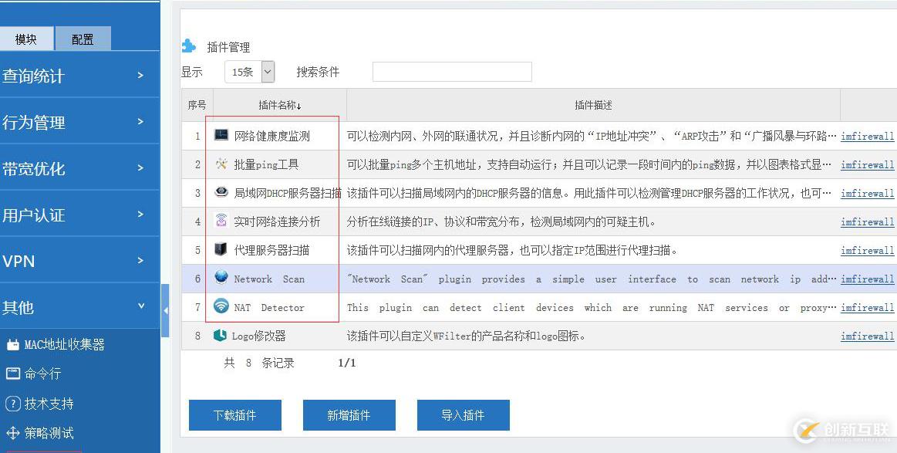The height and width of the screenshot is (453, 897).
Task: Select the Network Scan plugin name
Action: pyautogui.click(x=269, y=279)
